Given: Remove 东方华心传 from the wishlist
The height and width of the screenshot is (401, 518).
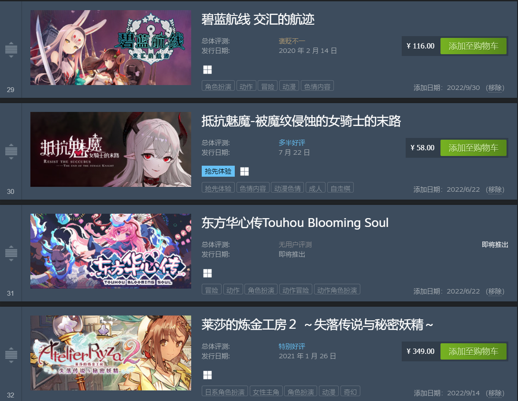Looking at the screenshot, I should point(495,291).
